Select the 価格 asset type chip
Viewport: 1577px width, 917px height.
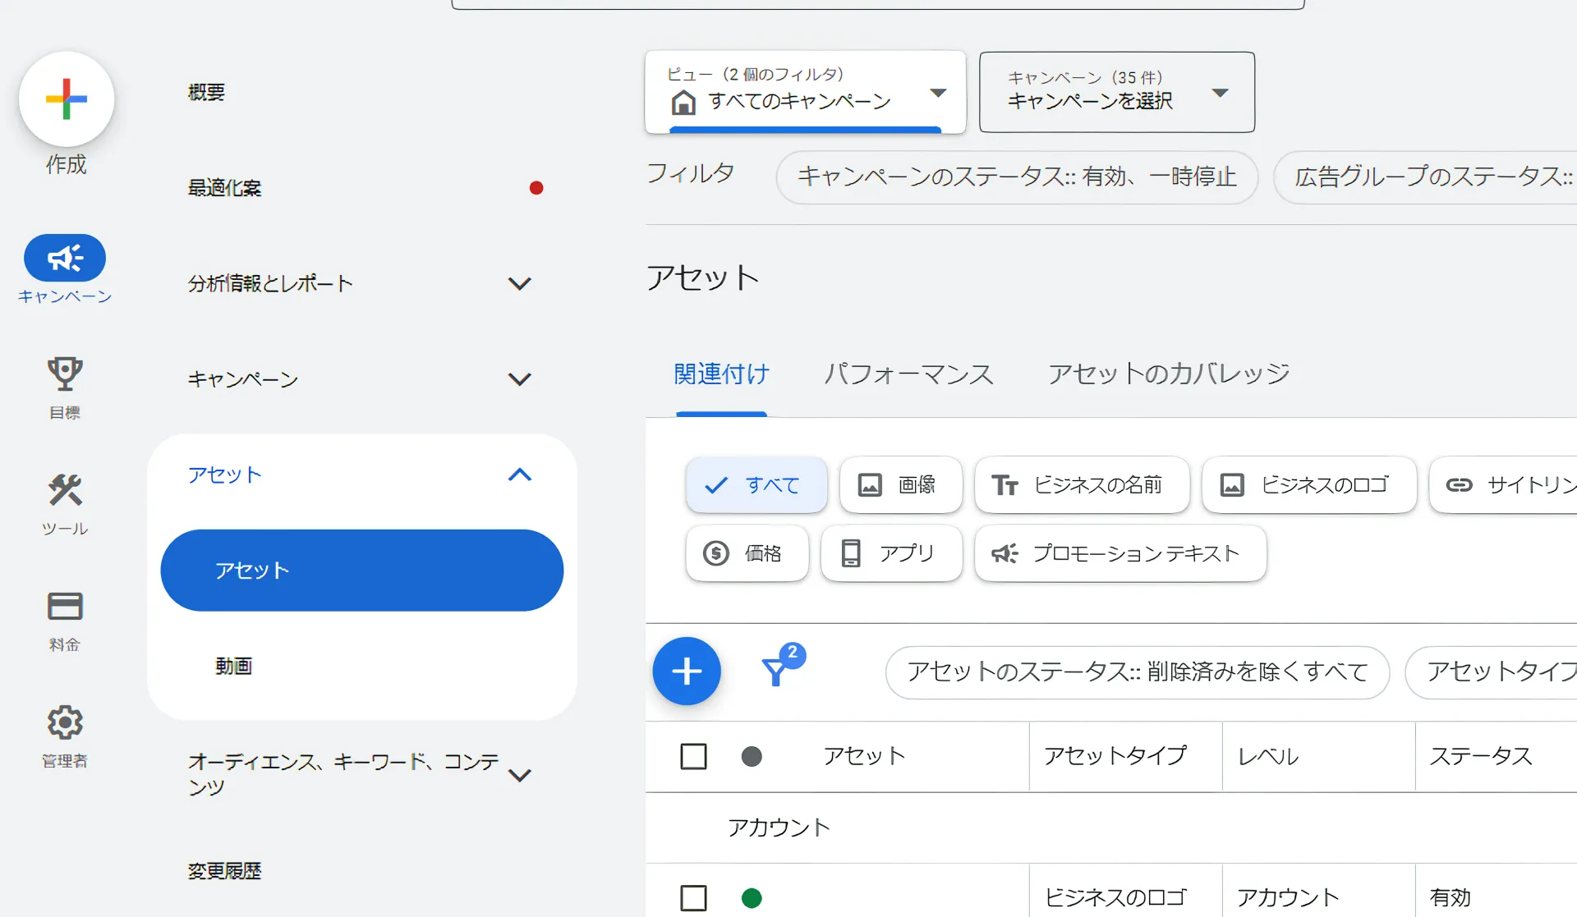click(x=747, y=553)
